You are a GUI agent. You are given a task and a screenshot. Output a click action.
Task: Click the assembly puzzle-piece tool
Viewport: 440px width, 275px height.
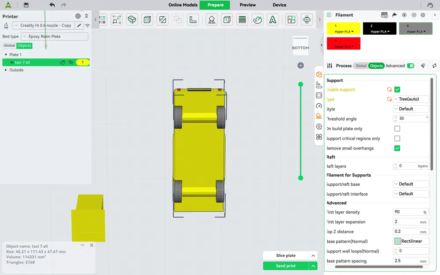pyautogui.click(x=291, y=20)
